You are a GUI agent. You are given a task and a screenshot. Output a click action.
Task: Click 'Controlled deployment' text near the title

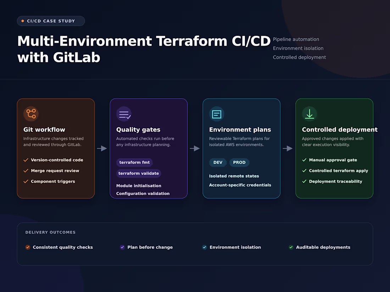coord(300,57)
